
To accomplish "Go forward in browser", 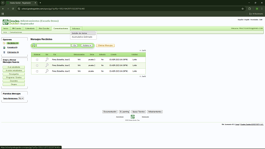I will coord(8,9).
